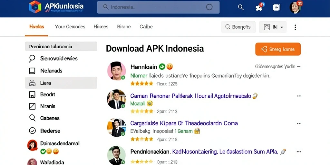Screen dimensions: 330x165
Task: Open the profile avatar with badge 39
Action: 295,8
